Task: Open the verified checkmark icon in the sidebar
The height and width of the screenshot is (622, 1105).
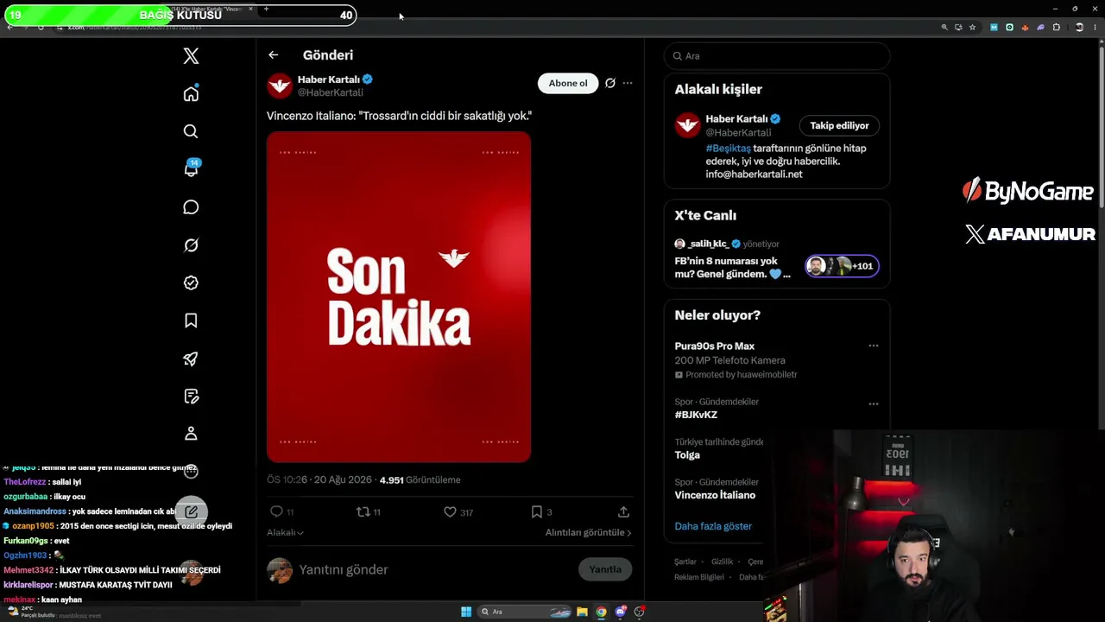Action: pyautogui.click(x=191, y=282)
